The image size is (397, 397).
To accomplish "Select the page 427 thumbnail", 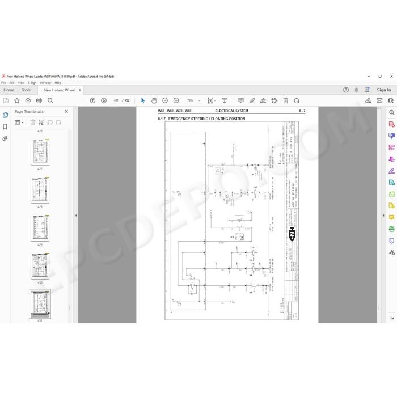I will tap(40, 152).
